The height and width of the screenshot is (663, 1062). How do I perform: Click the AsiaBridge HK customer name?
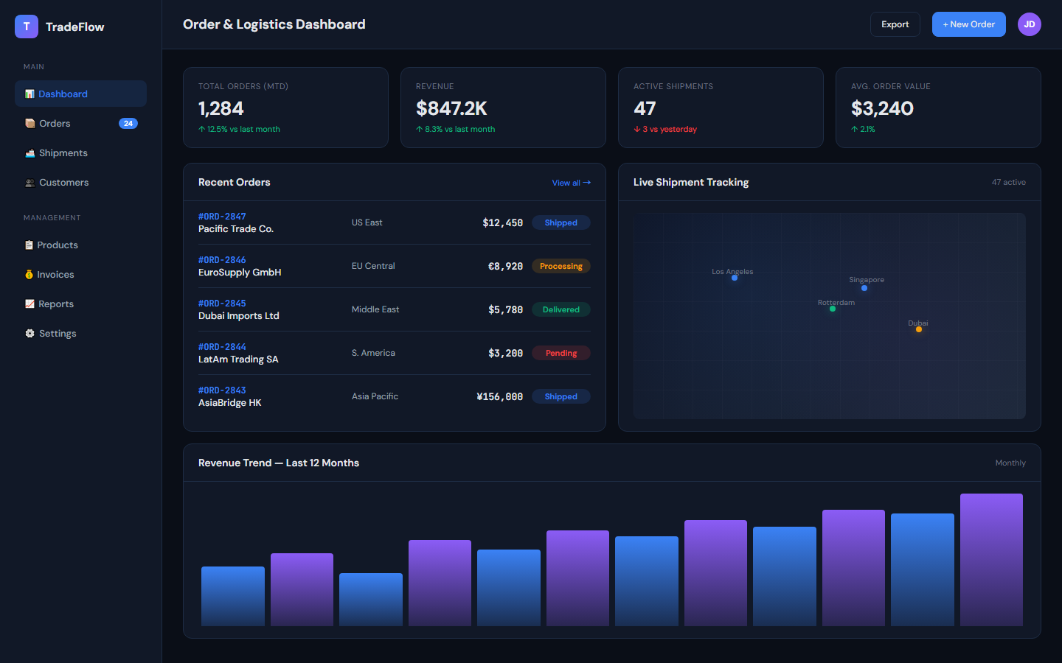click(230, 403)
